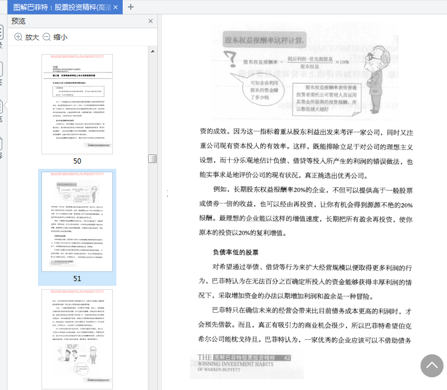This screenshot has height=390, width=447.
Task: Open the fourth sidebar panel icon
Action: tap(1, 143)
